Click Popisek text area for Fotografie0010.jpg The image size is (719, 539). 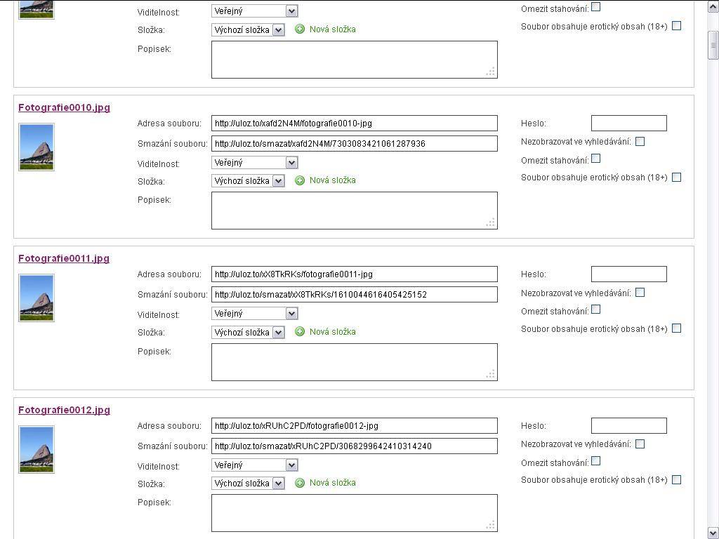355,211
